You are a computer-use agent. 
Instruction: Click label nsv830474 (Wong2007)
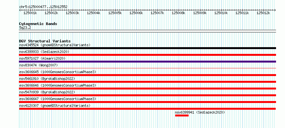[x=38, y=65]
